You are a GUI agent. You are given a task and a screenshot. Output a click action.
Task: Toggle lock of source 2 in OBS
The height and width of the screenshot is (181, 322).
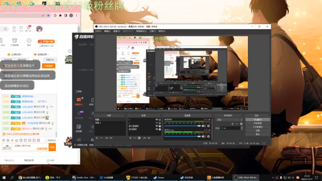[x=160, y=119]
